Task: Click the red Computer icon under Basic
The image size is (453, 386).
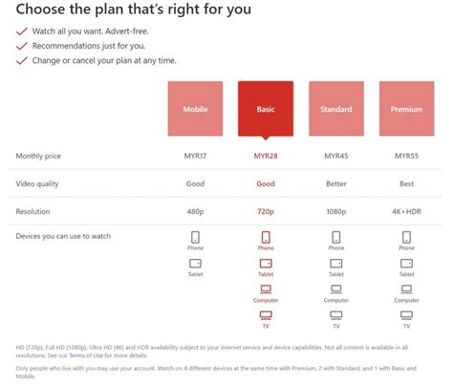Action: pyautogui.click(x=266, y=289)
